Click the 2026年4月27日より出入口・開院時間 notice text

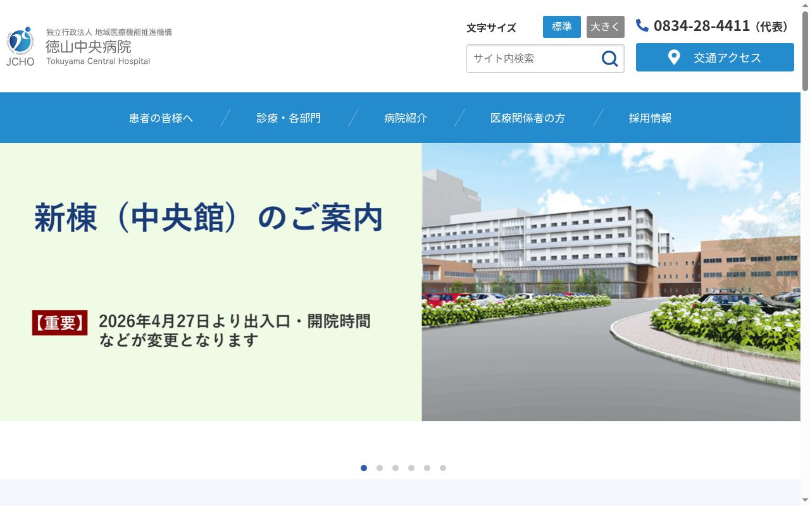coord(235,321)
